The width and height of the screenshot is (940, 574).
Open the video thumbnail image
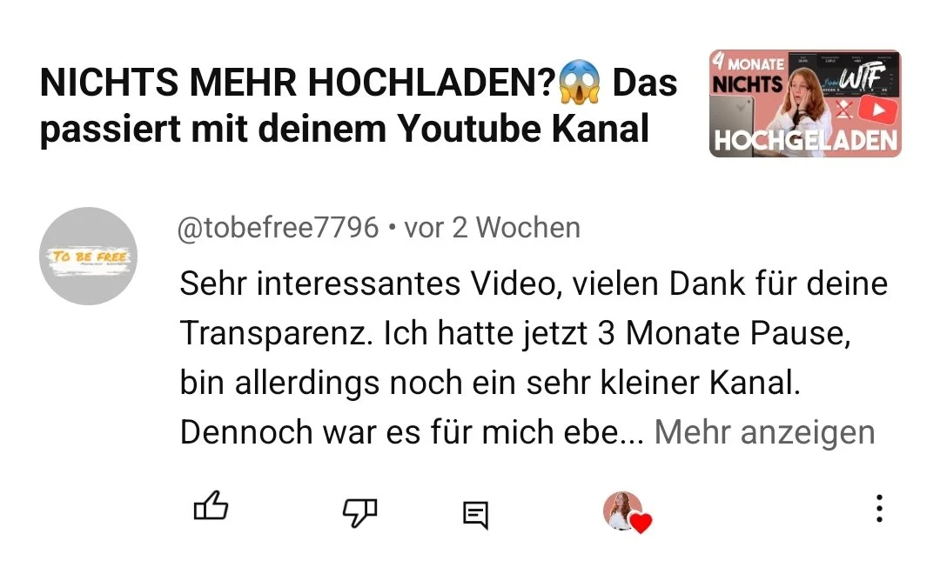805,103
